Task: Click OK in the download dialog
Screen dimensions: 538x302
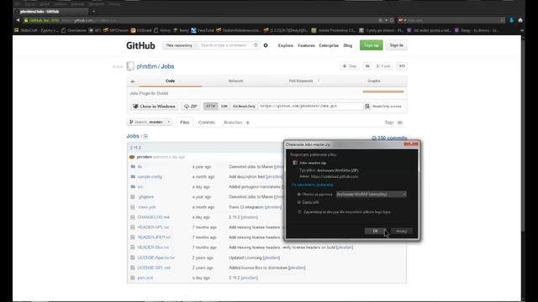Action: click(x=376, y=232)
